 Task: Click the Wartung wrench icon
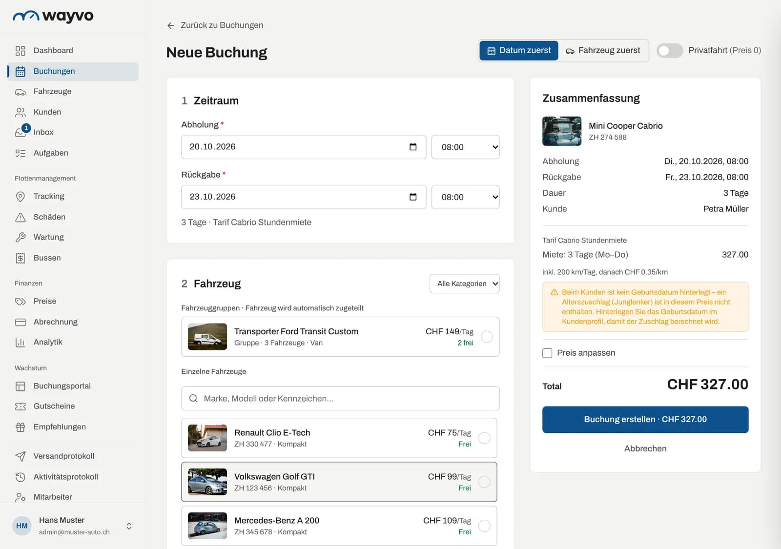click(x=20, y=237)
